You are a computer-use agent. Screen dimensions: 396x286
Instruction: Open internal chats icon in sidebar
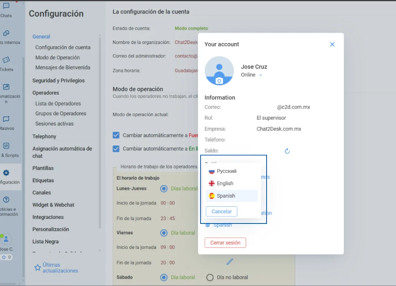(x=6, y=33)
